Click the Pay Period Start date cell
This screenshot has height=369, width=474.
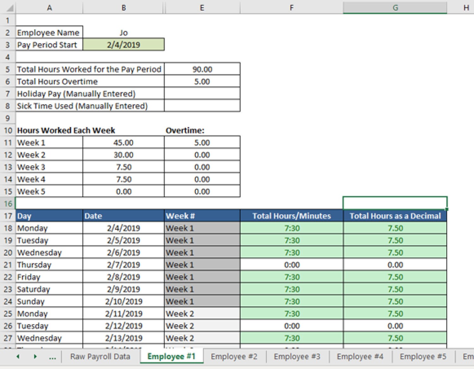pos(124,44)
